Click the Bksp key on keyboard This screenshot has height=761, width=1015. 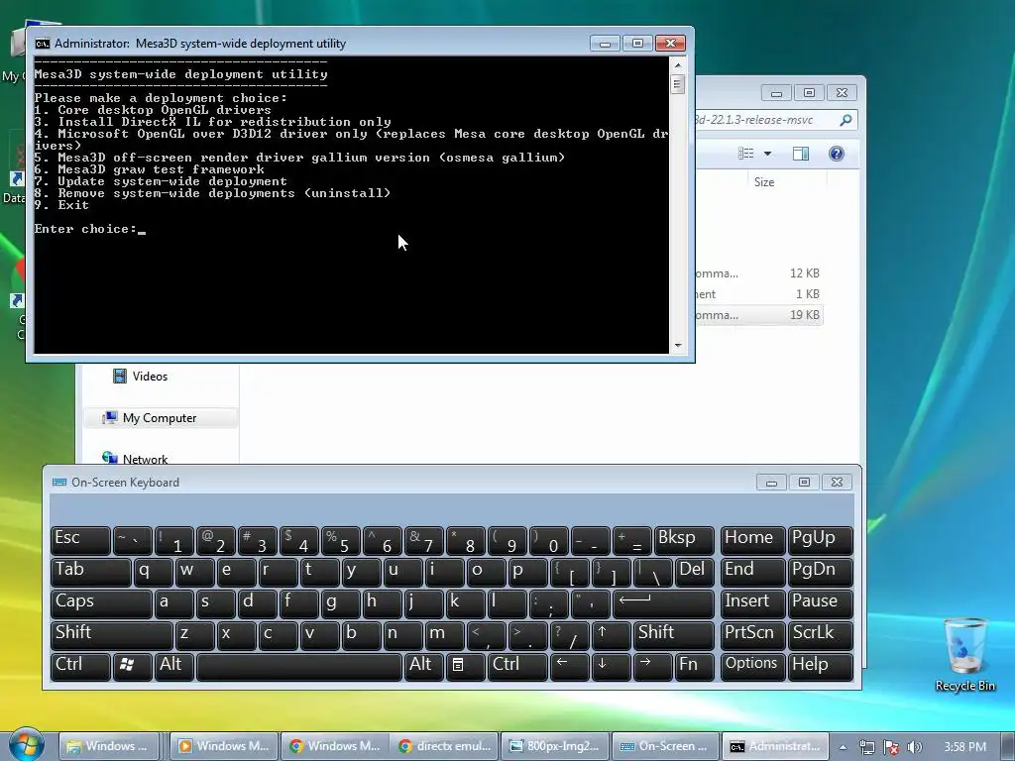684,540
